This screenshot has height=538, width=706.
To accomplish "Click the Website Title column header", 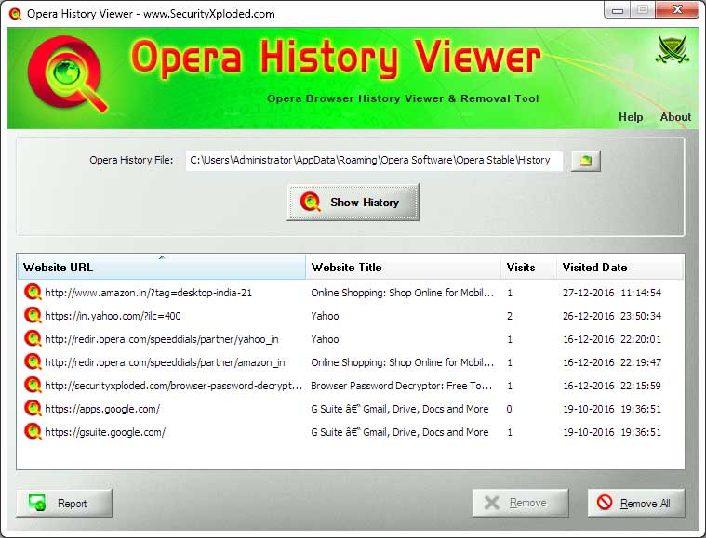I will pyautogui.click(x=403, y=268).
